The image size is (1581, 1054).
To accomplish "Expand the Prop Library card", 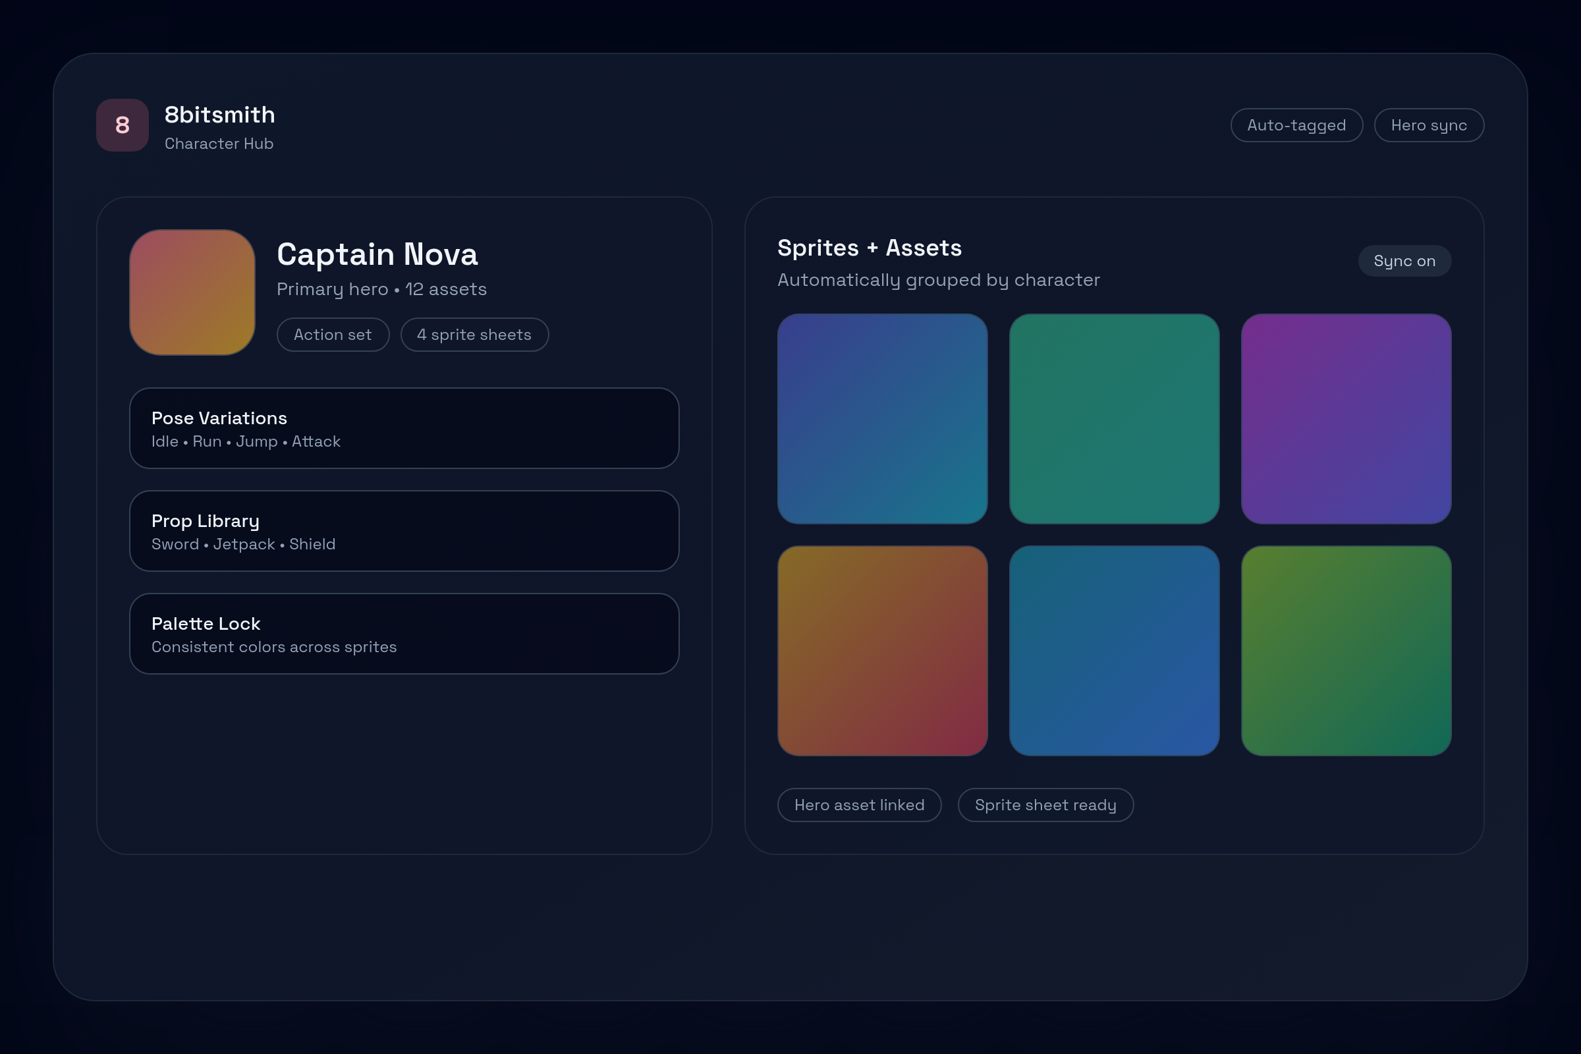I will coord(404,531).
